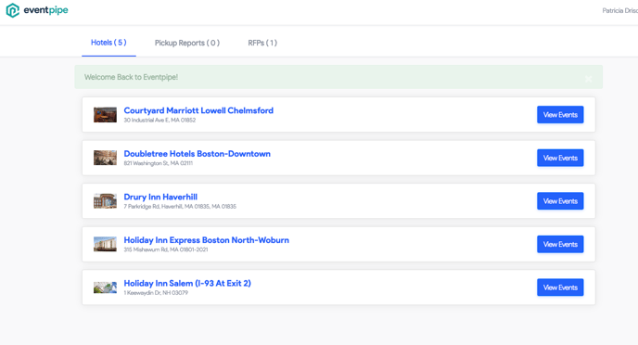
Task: Select address 30 Industrial Ave E, MA 01852
Action: pos(159,120)
